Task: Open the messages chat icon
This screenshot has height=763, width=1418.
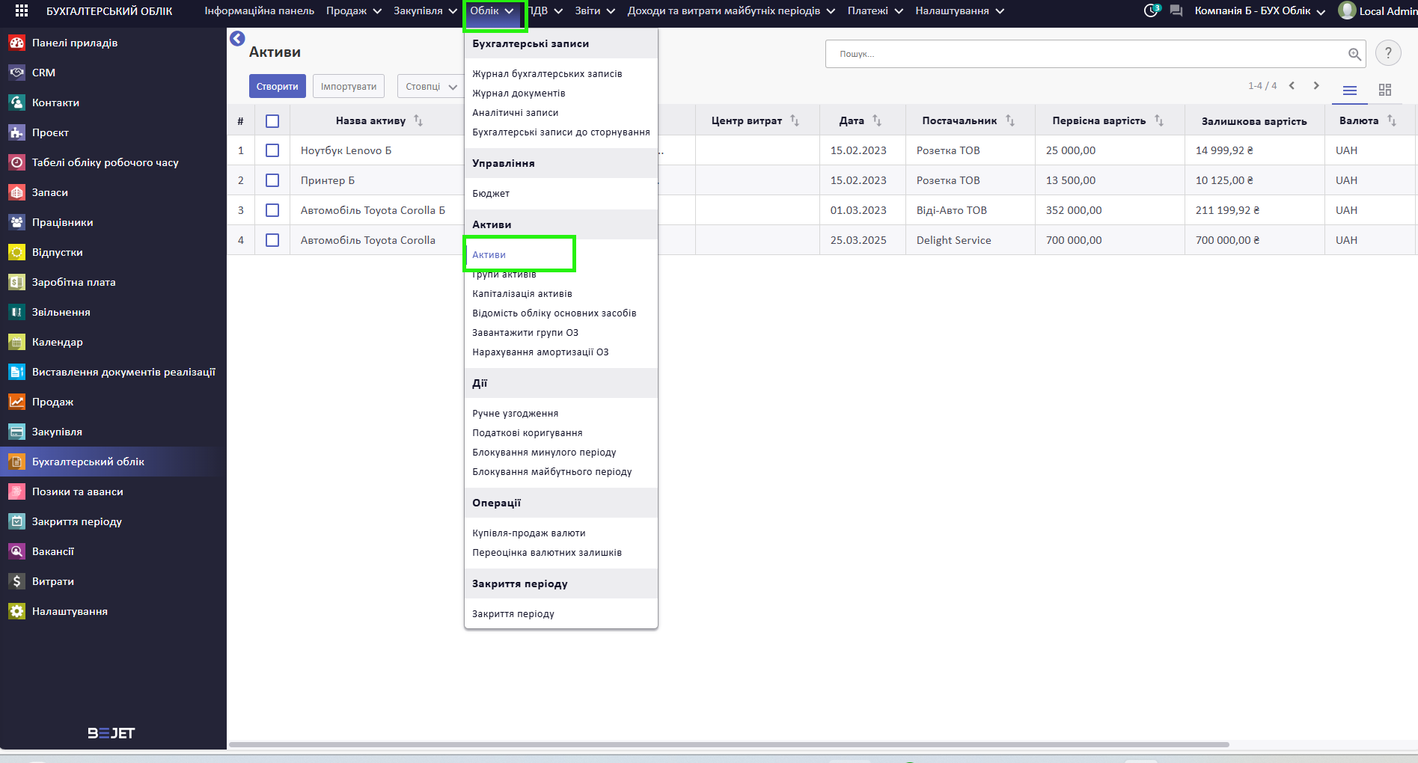Action: click(x=1176, y=11)
